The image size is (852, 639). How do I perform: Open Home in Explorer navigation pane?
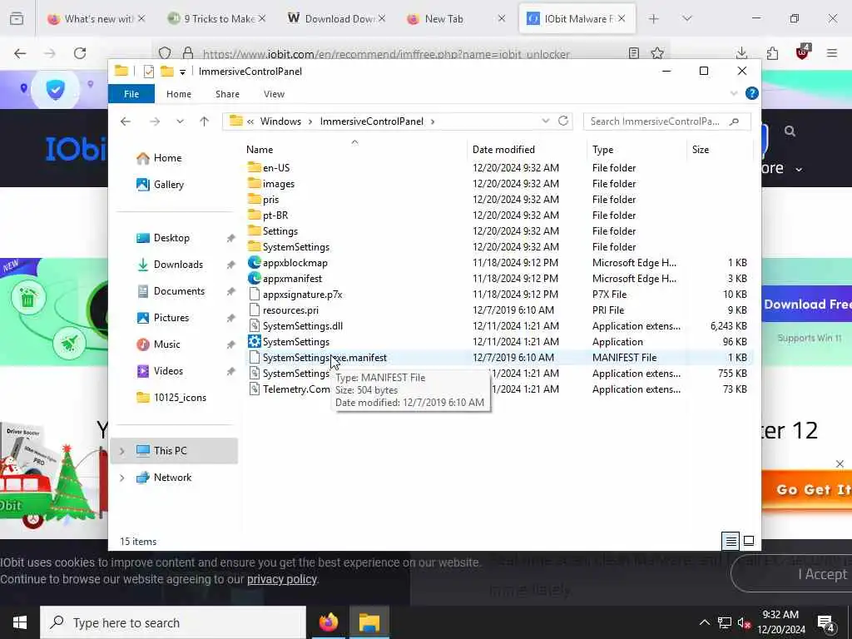(167, 157)
